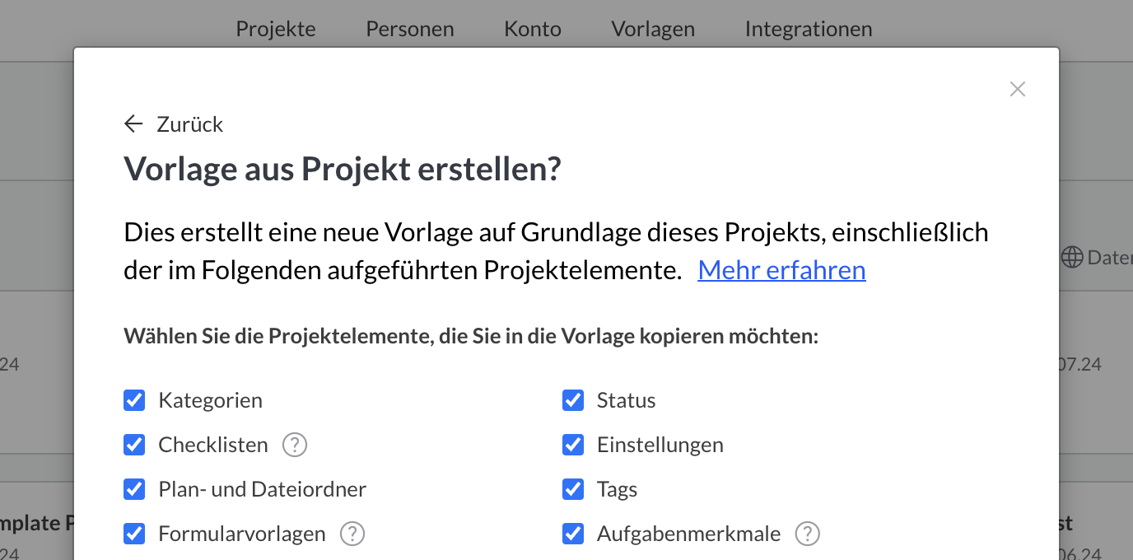Viewport: 1133px width, 560px height.
Task: Switch to the Personen tab
Action: [410, 29]
